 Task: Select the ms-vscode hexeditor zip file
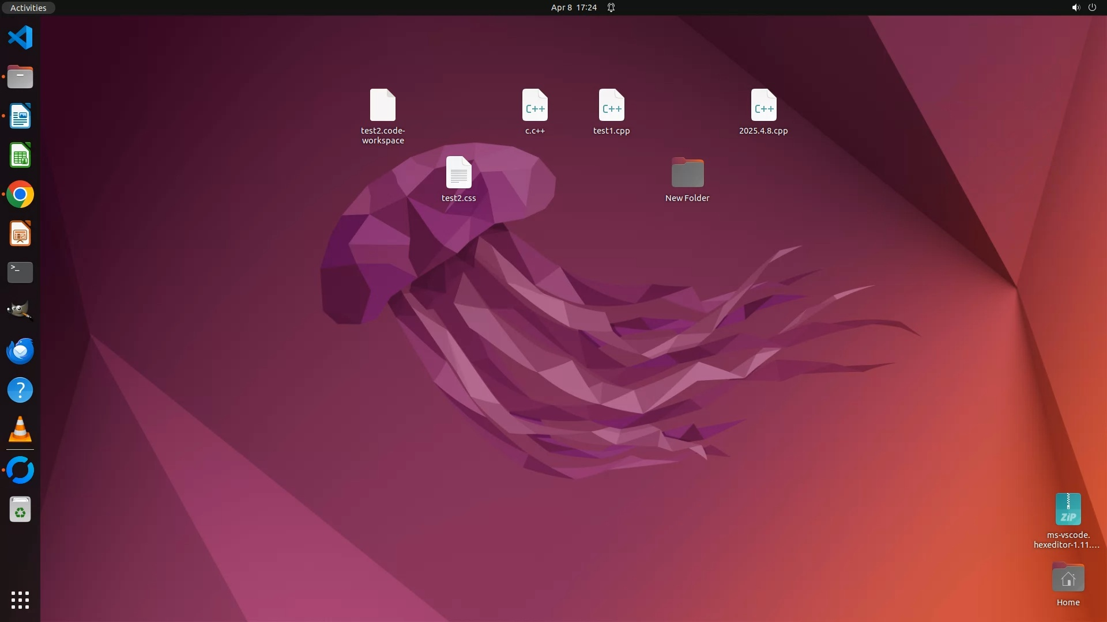point(1068,510)
